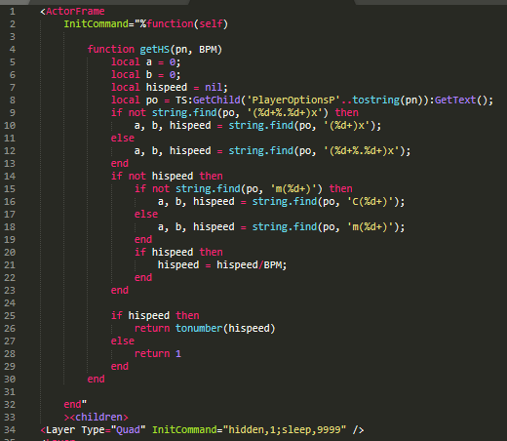Click the 'end' keyword on line 22

(x=143, y=278)
